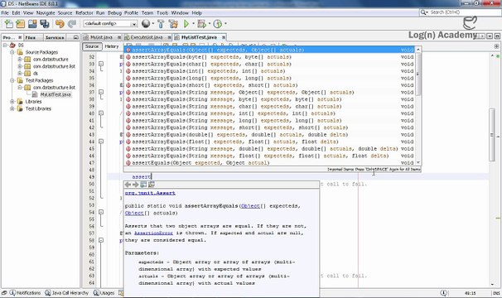Image resolution: width=502 pixels, height=298 pixels.
Task: Click the Open Project toolbar icon
Action: click(x=32, y=24)
